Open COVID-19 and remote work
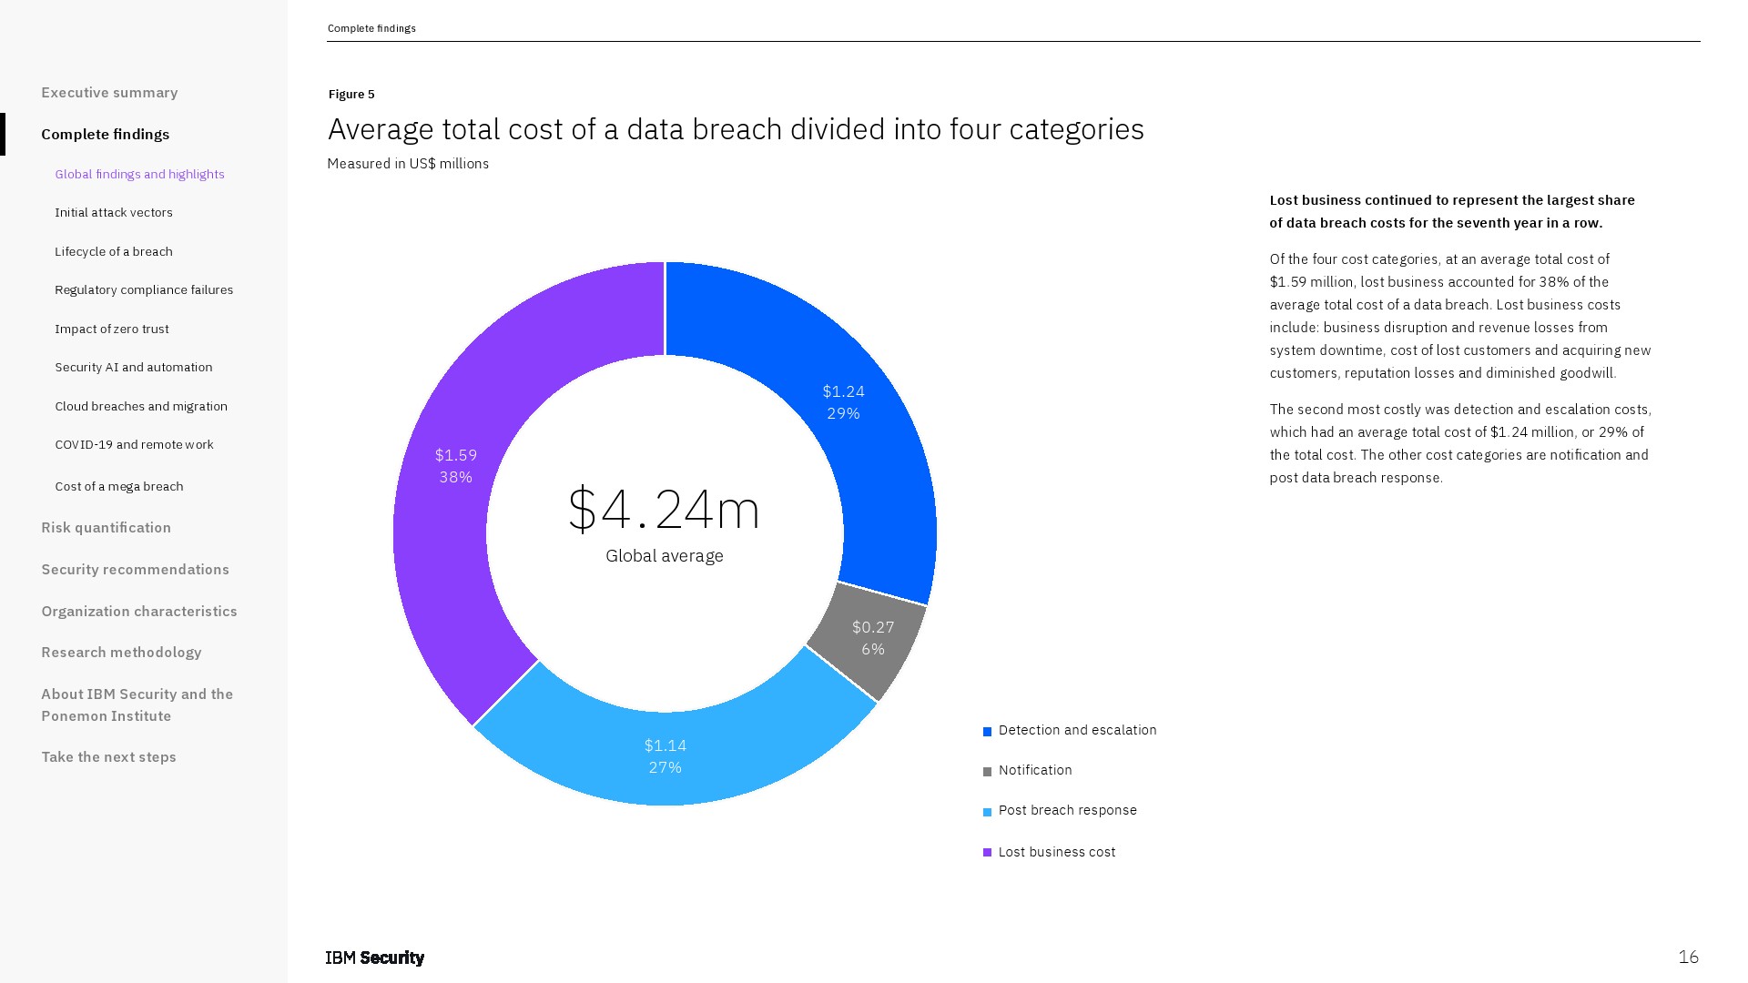The height and width of the screenshot is (983, 1748). pos(134,445)
